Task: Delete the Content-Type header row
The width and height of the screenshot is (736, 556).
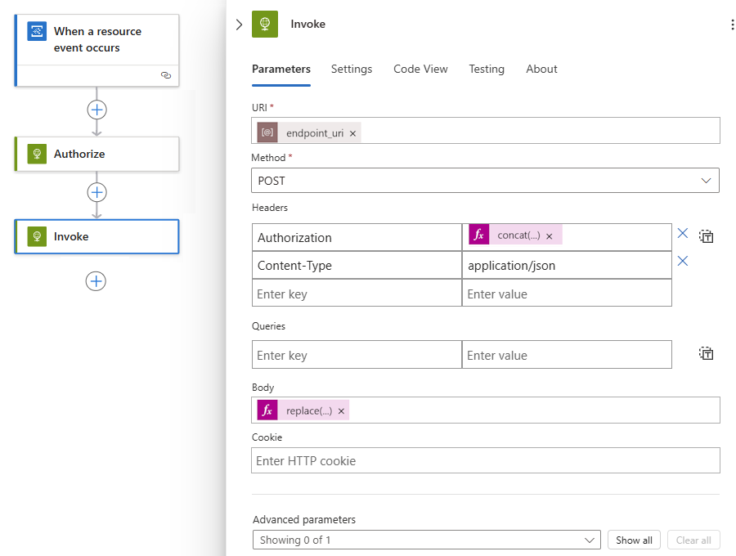Action: point(683,261)
